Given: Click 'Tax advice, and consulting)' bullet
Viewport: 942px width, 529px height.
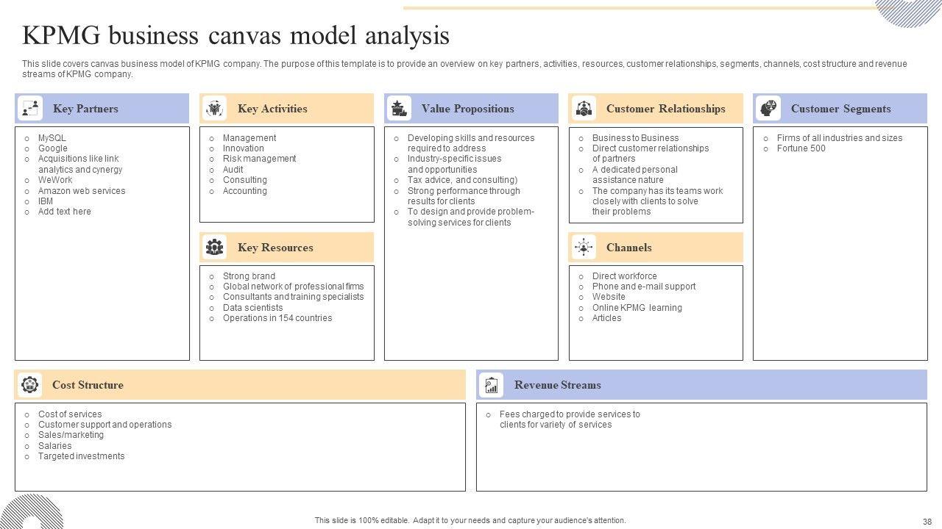Looking at the screenshot, I should (x=463, y=180).
